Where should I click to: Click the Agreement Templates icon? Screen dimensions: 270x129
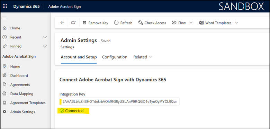pyautogui.click(x=5, y=103)
